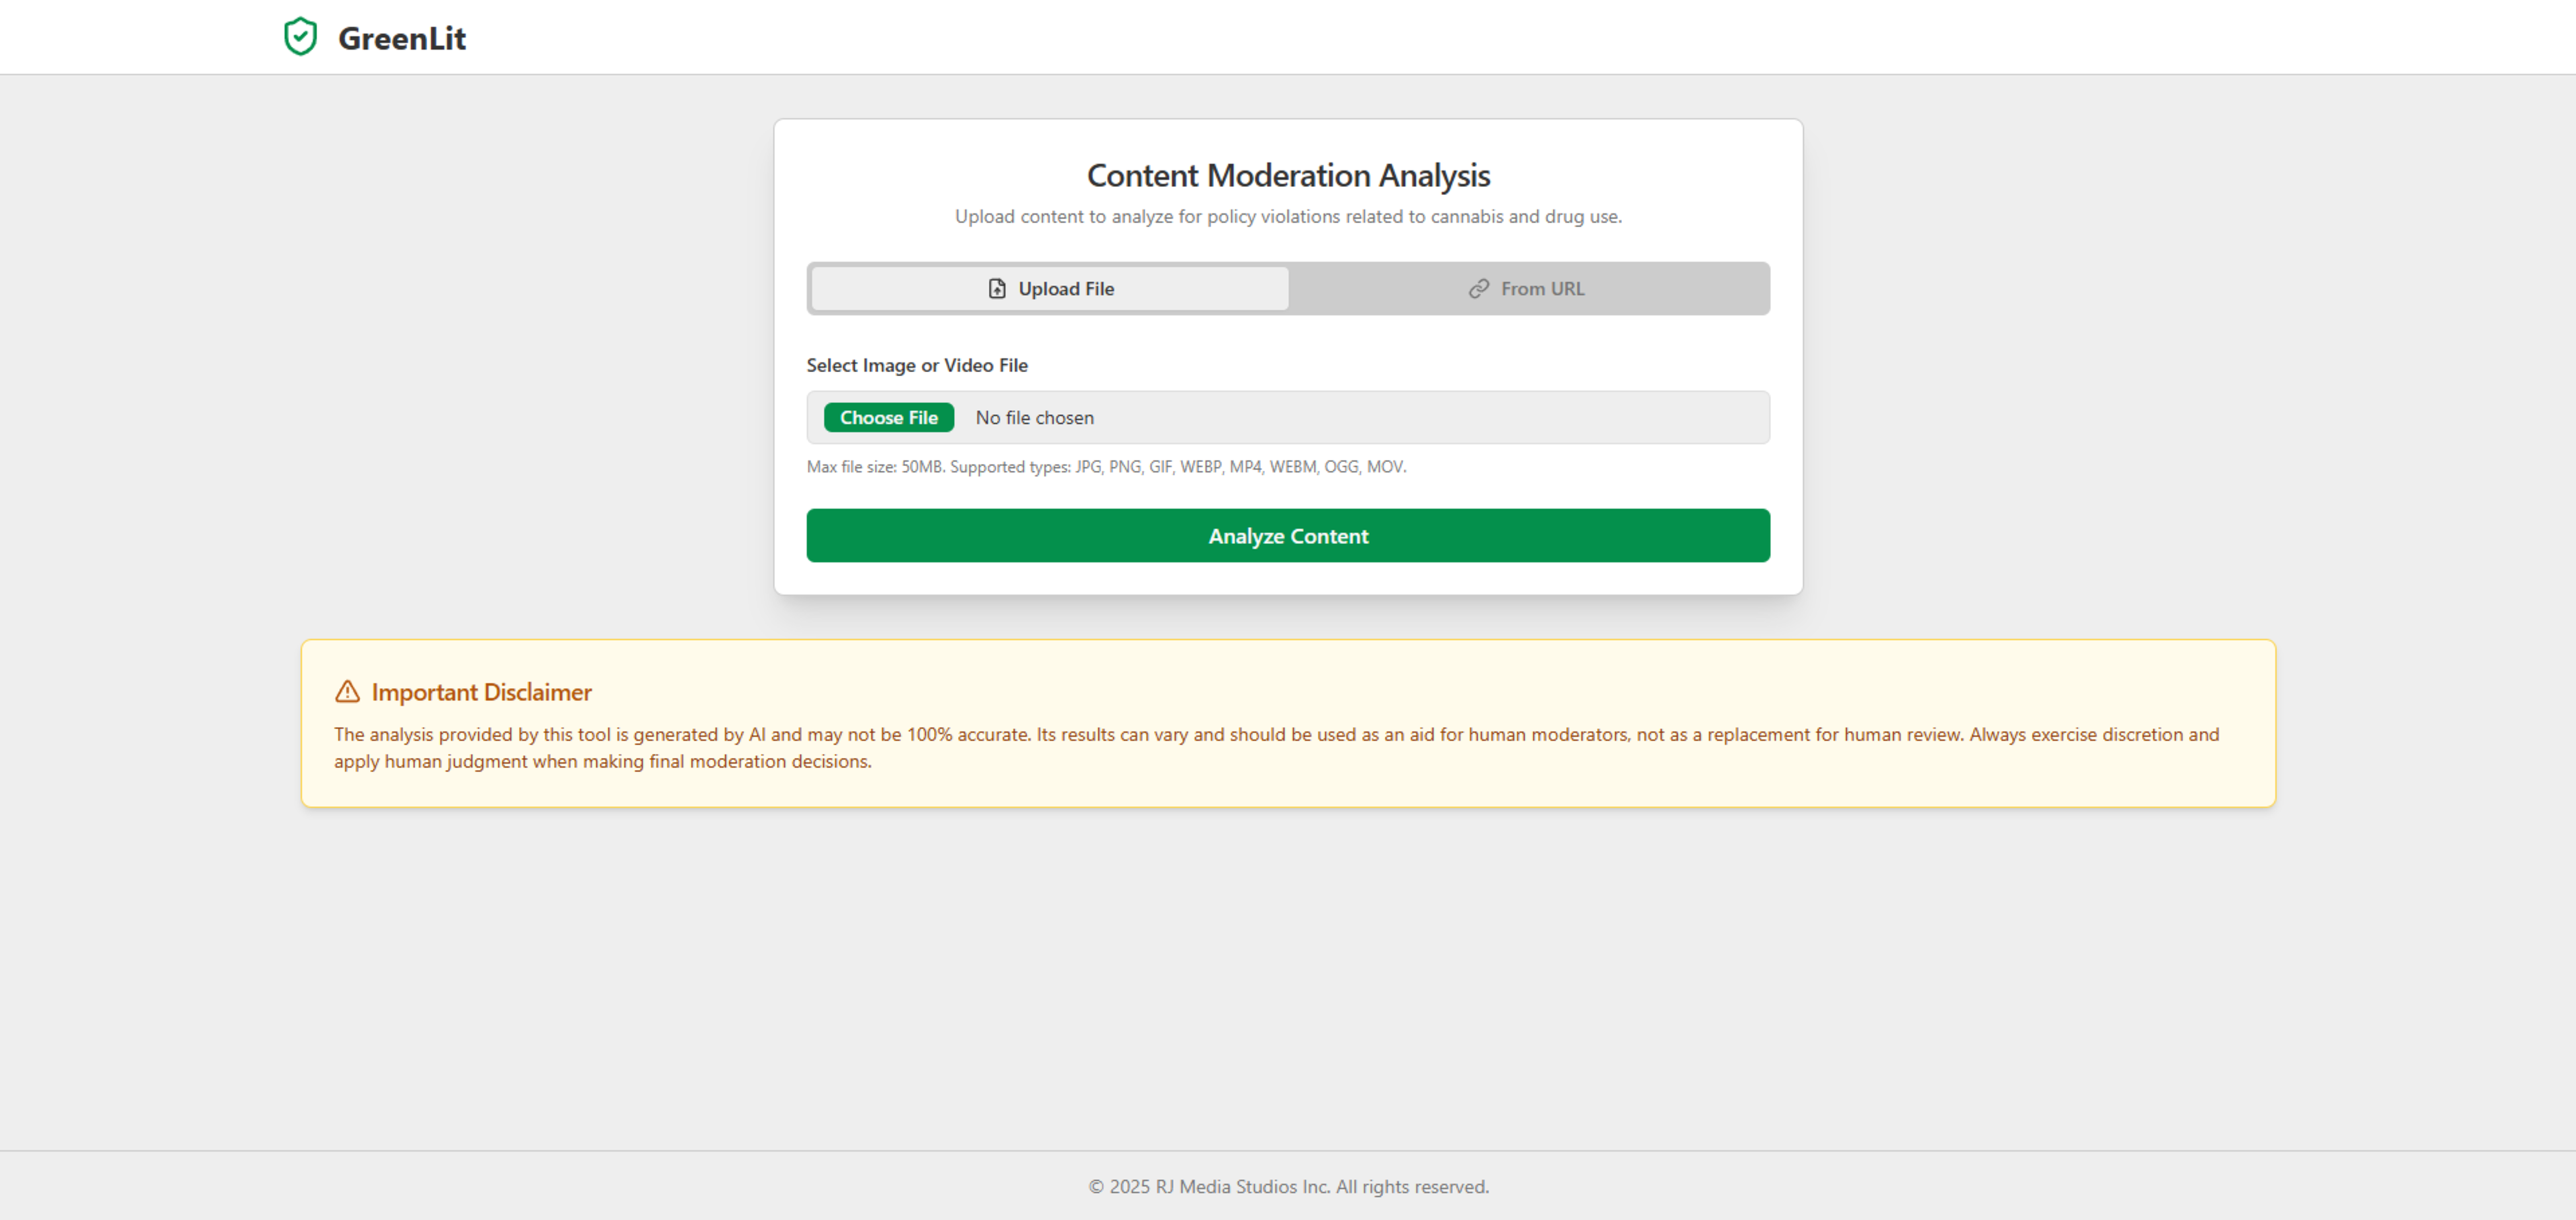Switch to the Upload File tab

(x=1049, y=289)
